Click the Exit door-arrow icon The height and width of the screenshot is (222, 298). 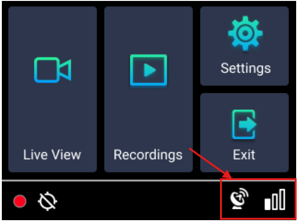(244, 124)
